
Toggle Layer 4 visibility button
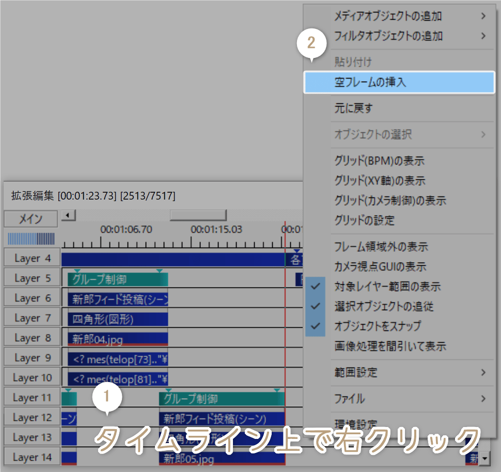[32, 258]
